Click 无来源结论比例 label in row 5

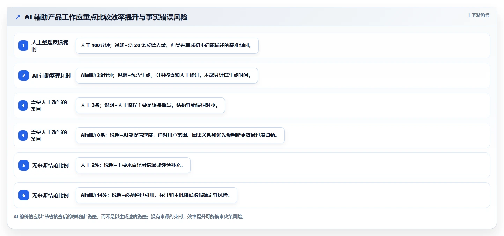point(50,165)
